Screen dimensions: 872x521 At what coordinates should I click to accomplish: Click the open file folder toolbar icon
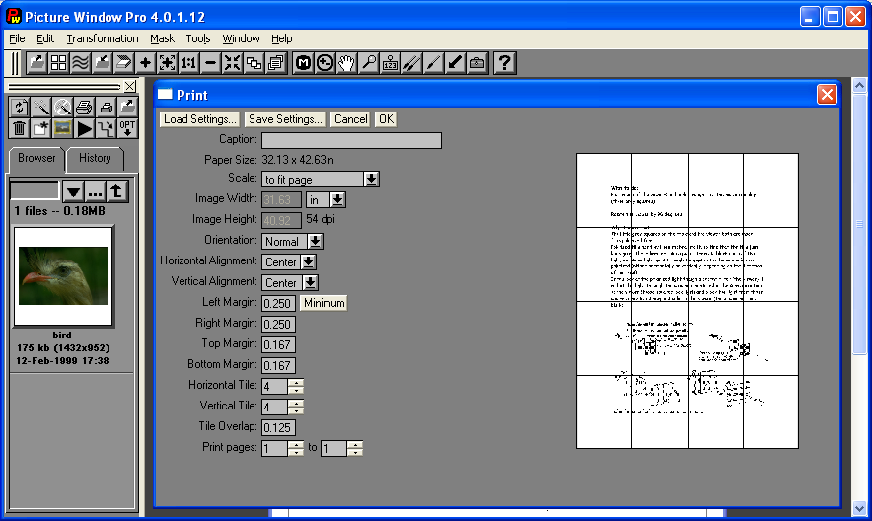(x=36, y=63)
